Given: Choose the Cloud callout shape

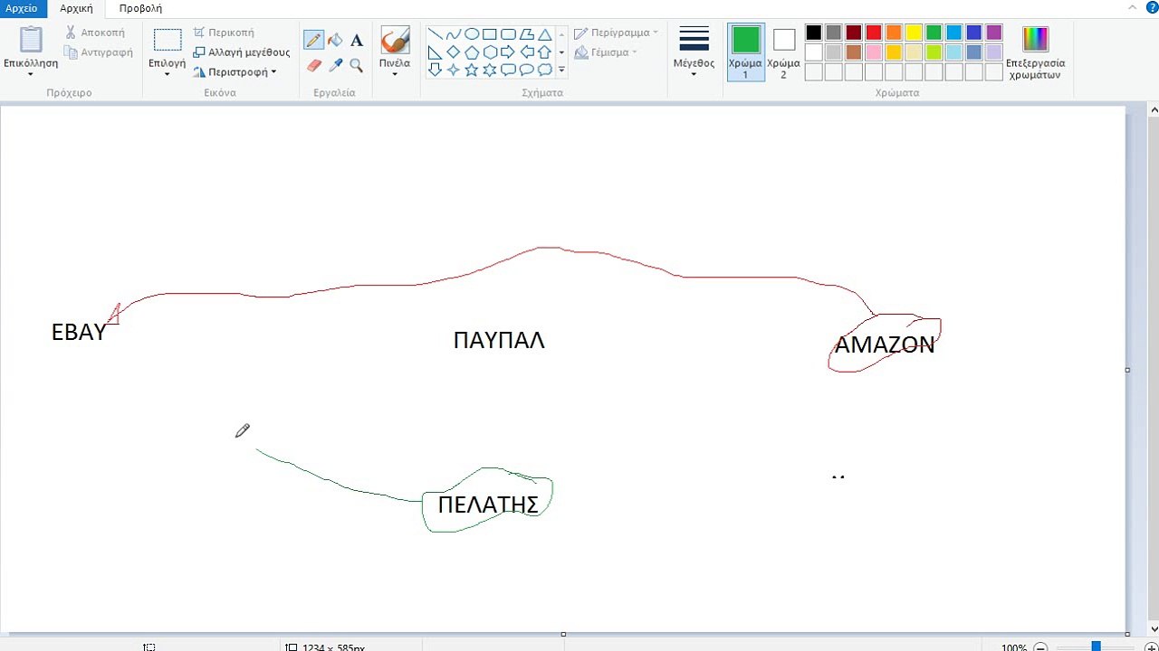Looking at the screenshot, I should point(544,70).
